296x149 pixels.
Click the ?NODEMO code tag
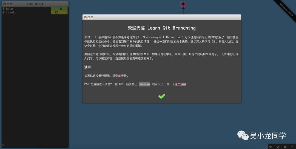[x=145, y=84]
